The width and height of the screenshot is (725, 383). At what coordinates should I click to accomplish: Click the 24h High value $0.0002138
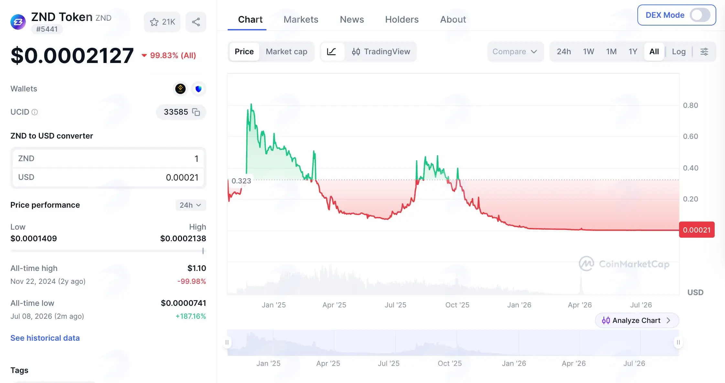pos(183,239)
